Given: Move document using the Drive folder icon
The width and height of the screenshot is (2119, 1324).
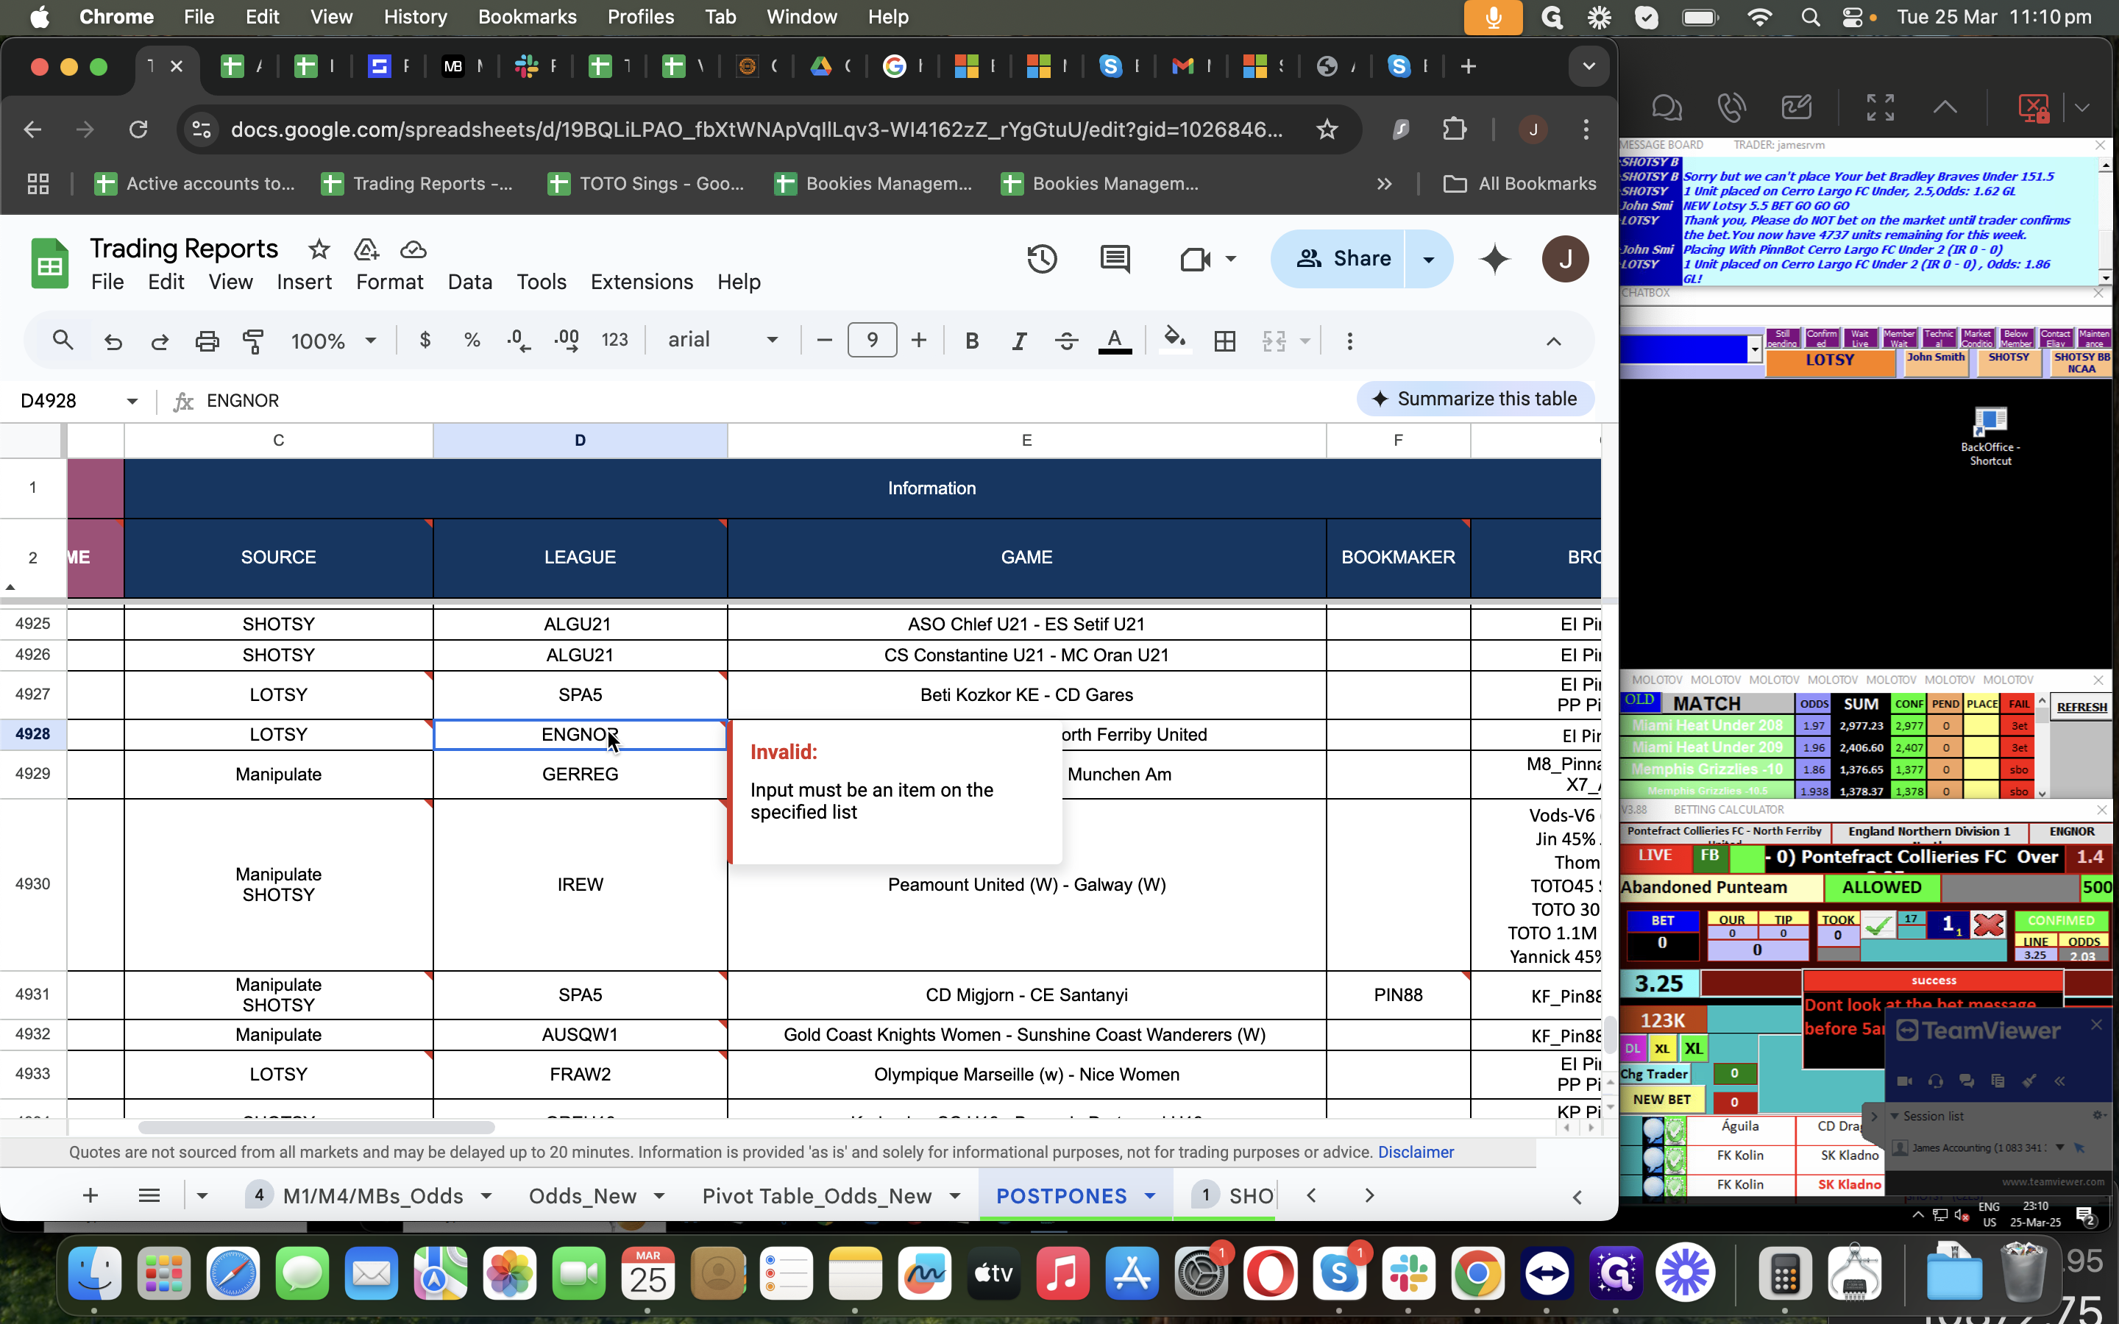Looking at the screenshot, I should (366, 249).
